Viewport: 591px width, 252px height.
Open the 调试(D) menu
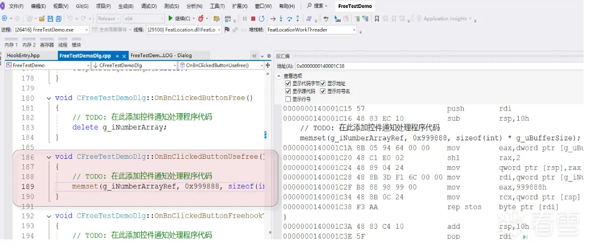[149, 6]
